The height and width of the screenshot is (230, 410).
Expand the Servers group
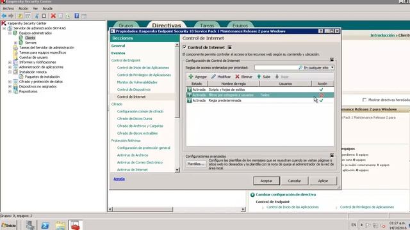(x=15, y=43)
